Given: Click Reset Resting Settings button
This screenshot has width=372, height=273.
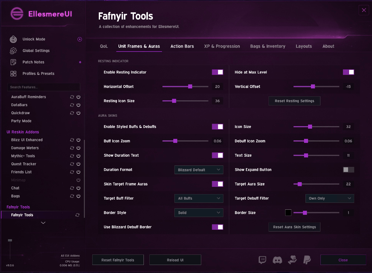Looking at the screenshot, I should click(x=294, y=101).
